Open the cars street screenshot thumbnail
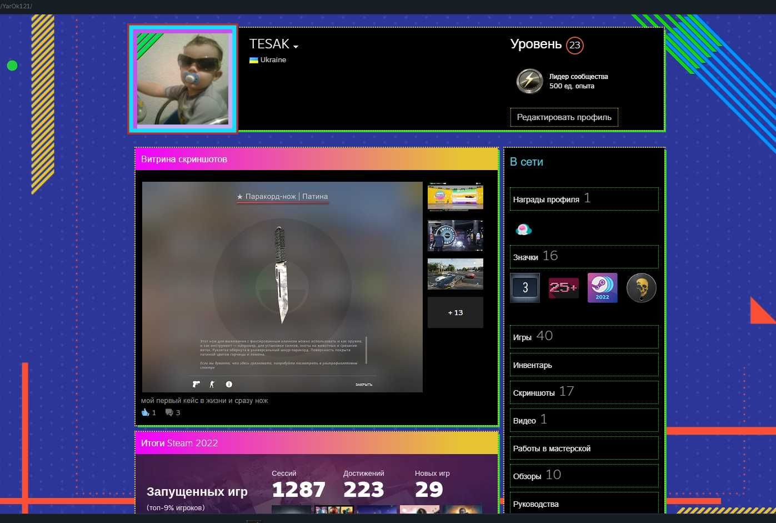Viewport: 776px width, 523px height. click(455, 274)
